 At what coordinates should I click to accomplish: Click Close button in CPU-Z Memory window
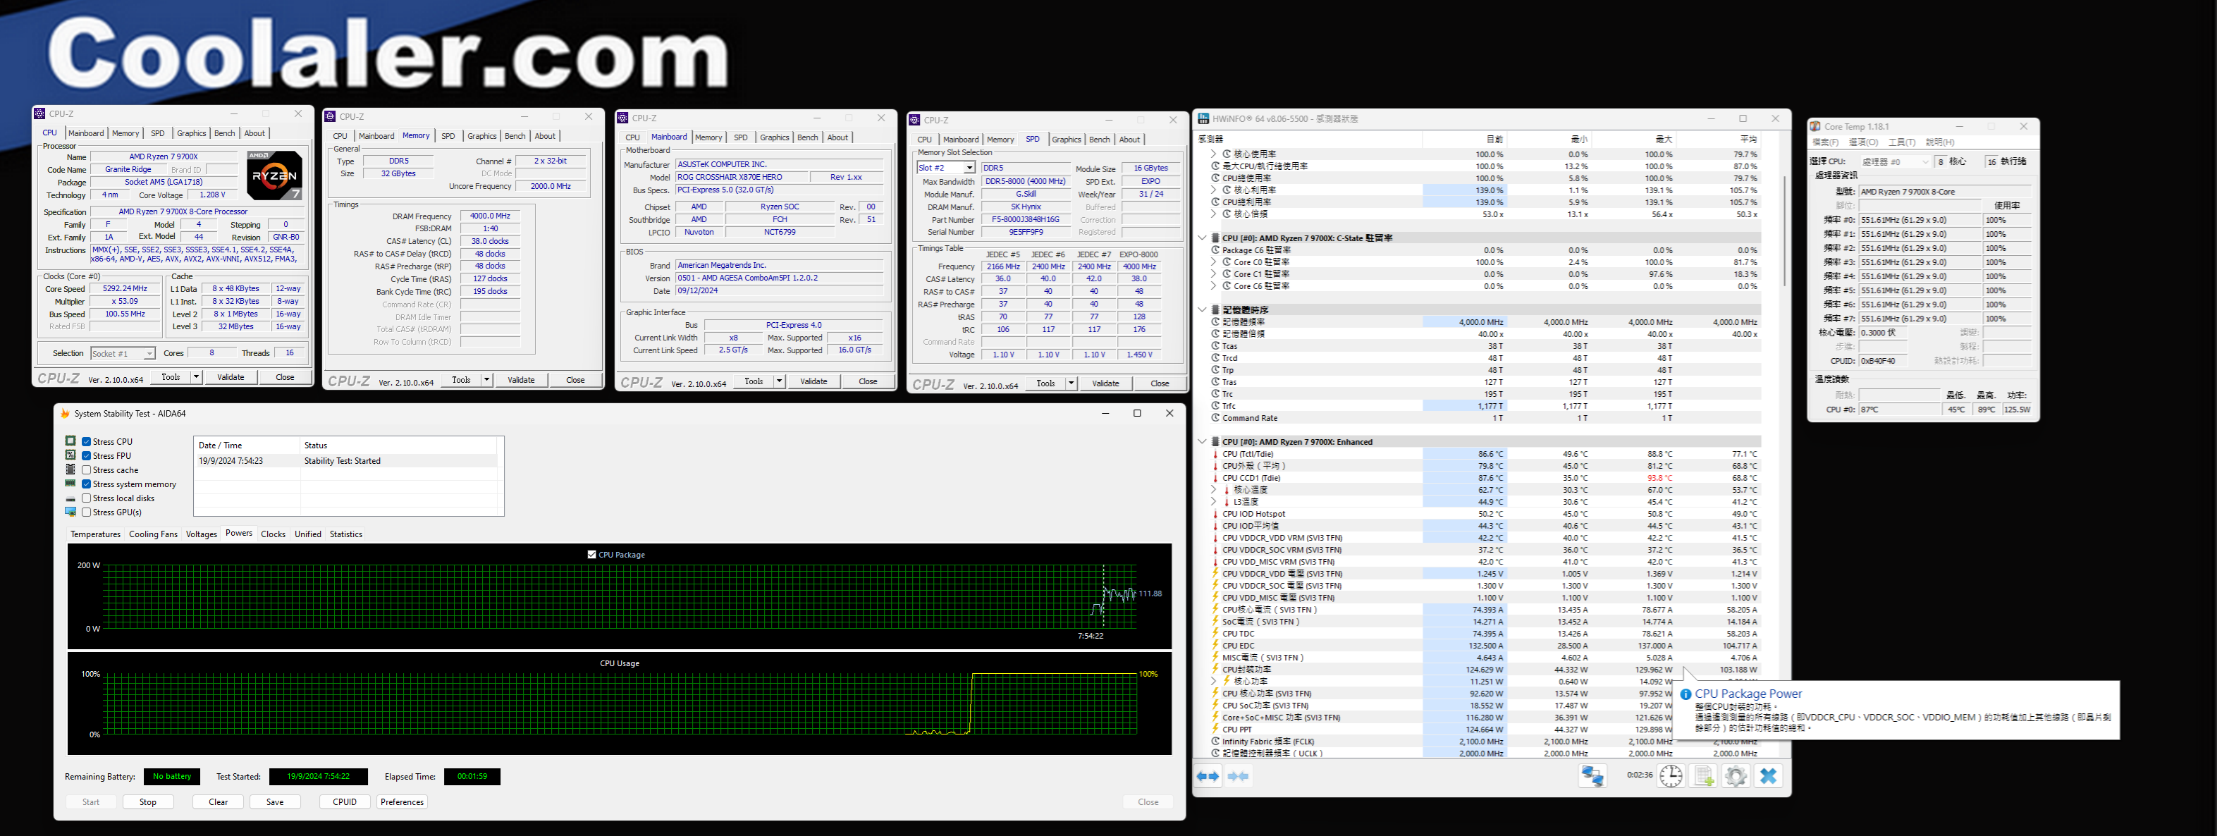(x=576, y=380)
